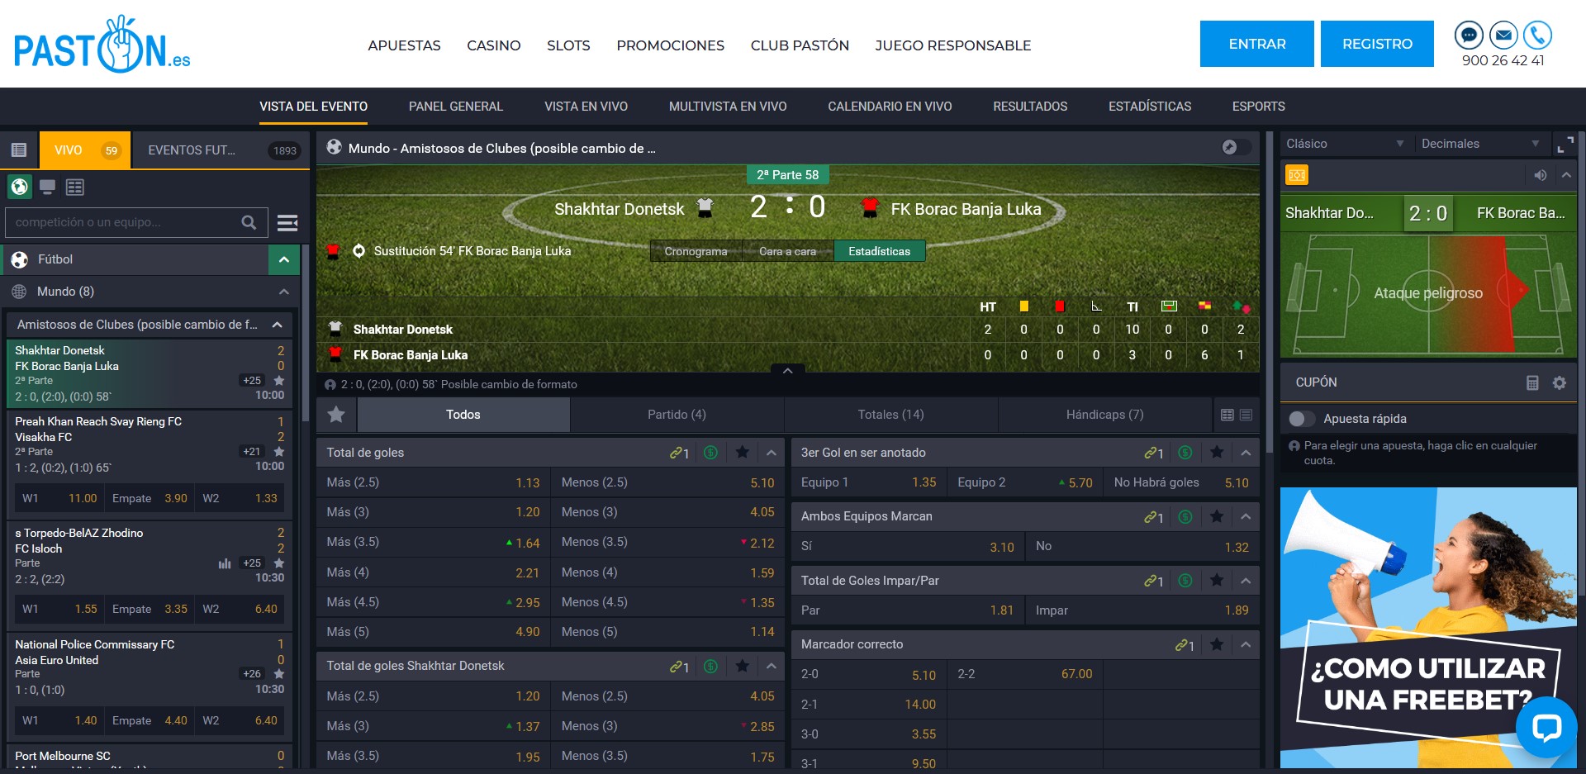The image size is (1586, 774).
Task: Switch to PANEL GENERAL tab
Action: [x=456, y=107]
